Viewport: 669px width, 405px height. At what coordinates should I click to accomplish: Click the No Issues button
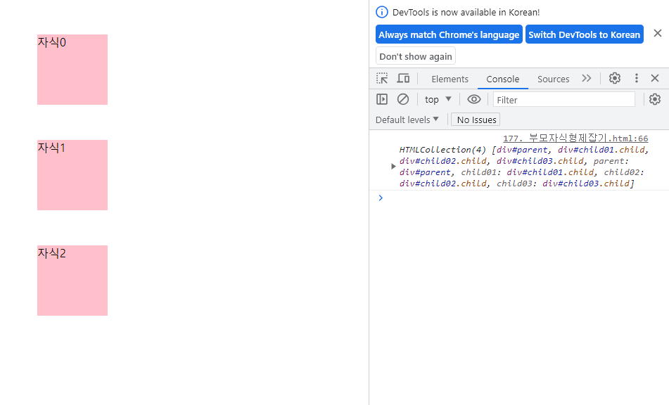click(x=476, y=120)
